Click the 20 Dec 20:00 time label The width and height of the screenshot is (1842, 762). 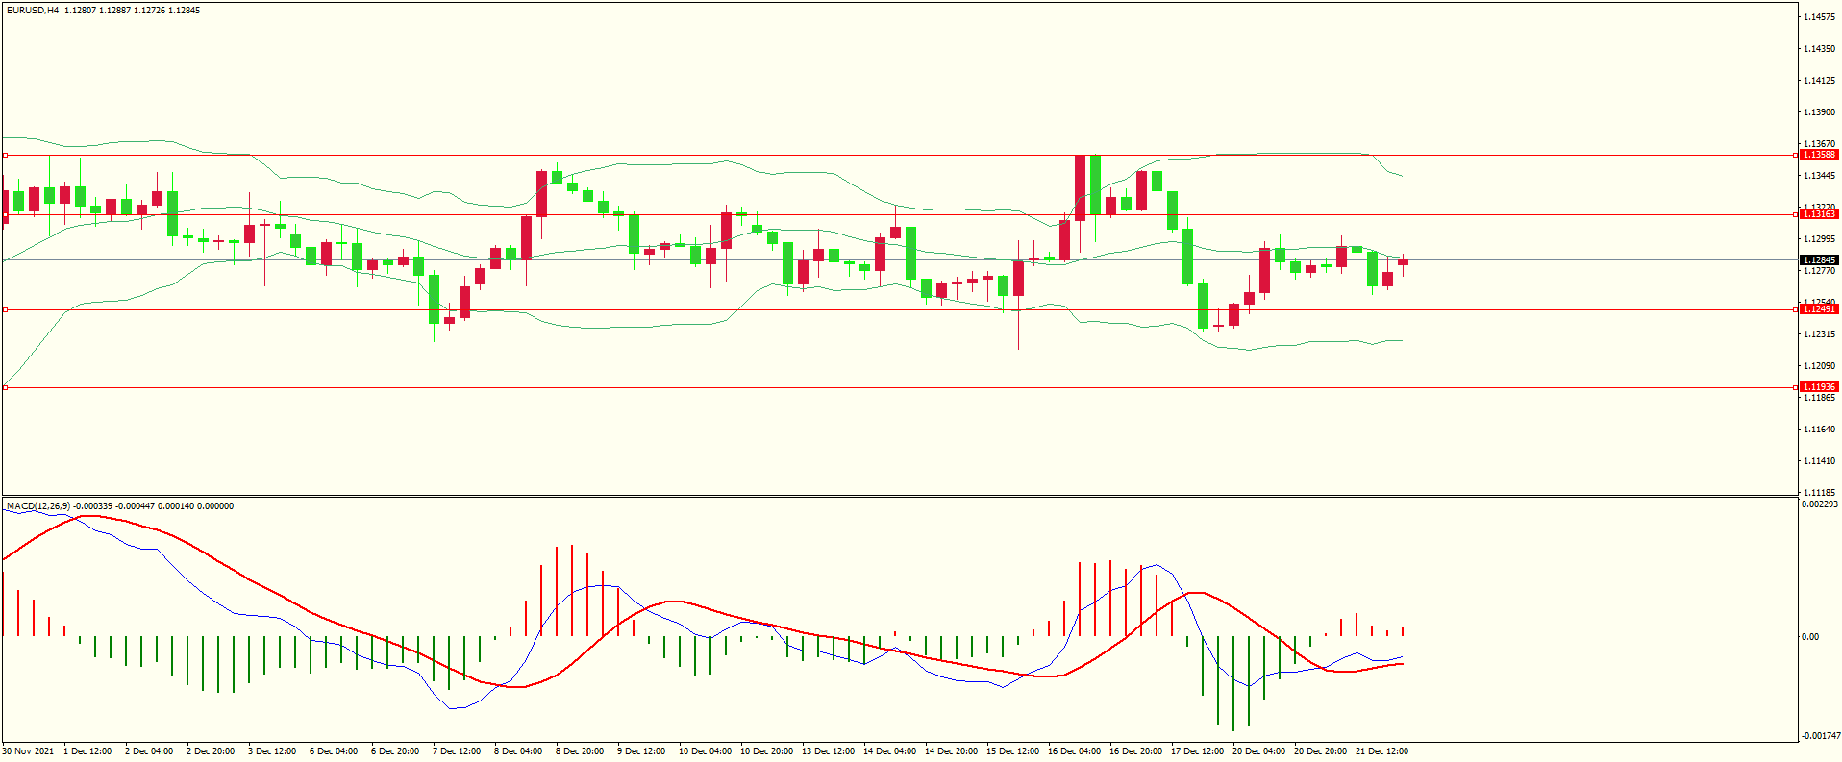click(1320, 751)
